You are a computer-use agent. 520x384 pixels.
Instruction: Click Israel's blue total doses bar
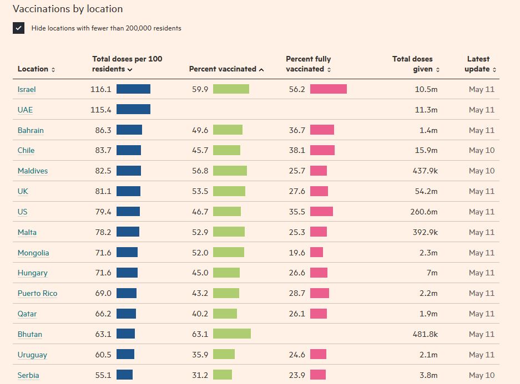click(133, 89)
